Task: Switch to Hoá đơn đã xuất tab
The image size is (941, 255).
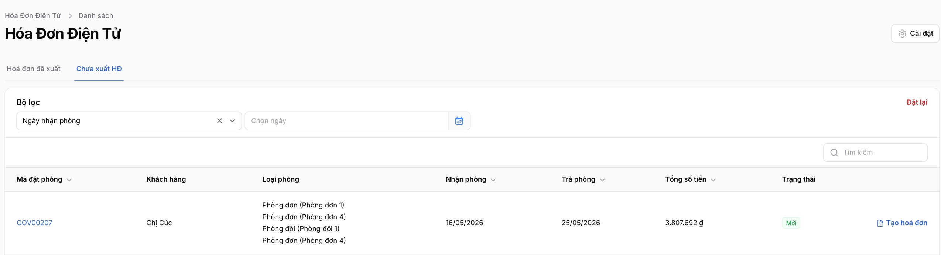Action: pos(34,69)
